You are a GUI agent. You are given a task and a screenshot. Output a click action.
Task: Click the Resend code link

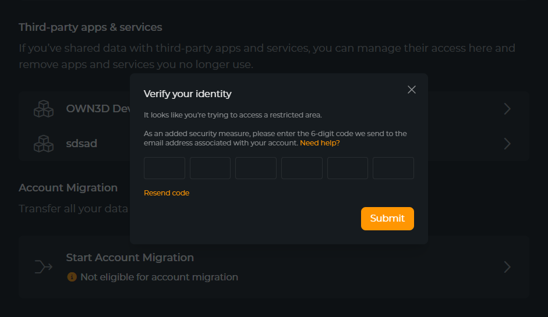coord(167,193)
